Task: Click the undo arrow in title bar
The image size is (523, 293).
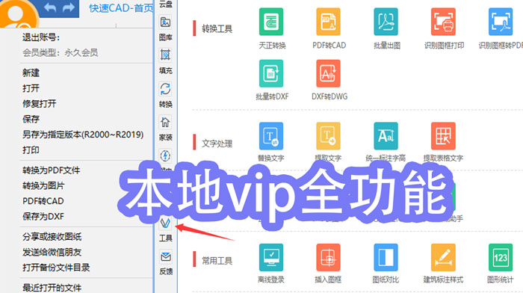Action: click(50, 7)
